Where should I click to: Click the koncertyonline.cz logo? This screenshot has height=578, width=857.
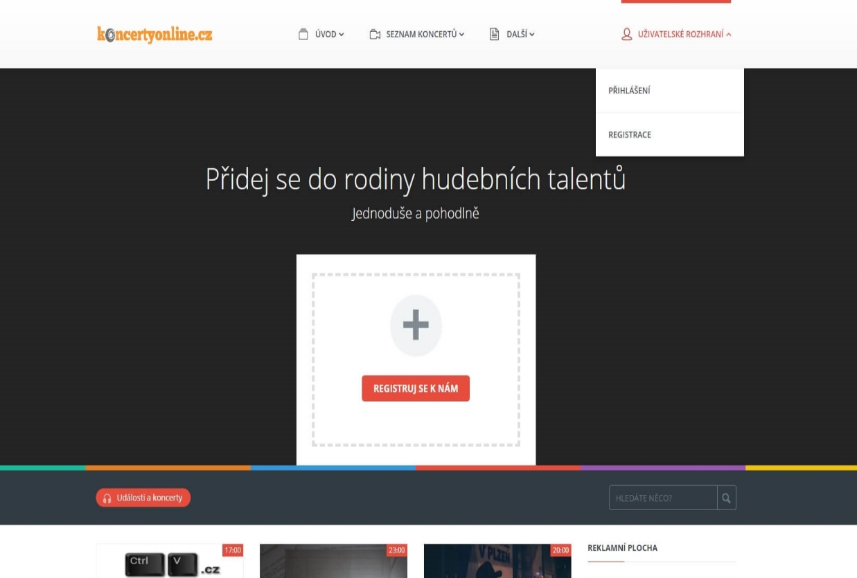[x=154, y=34]
